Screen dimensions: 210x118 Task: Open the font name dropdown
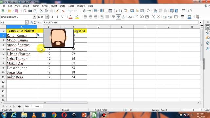point(34,17)
